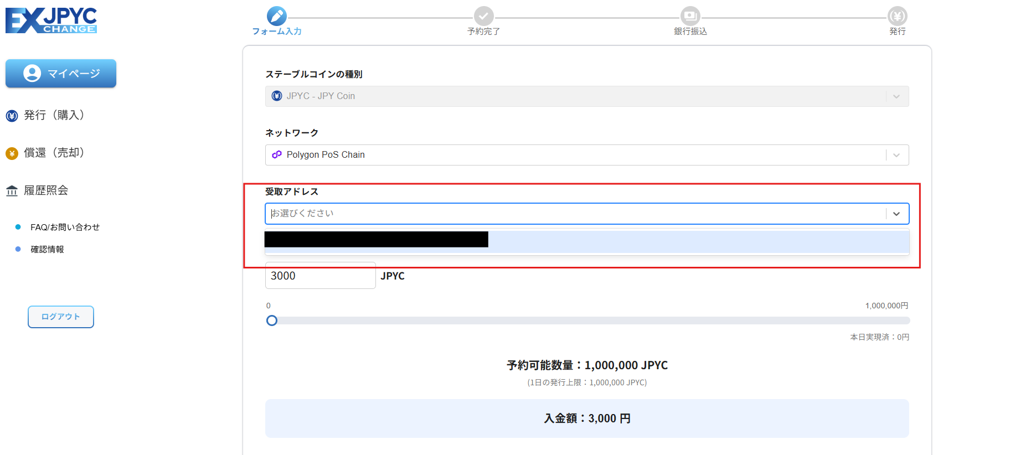Click the bank icon beside 履歴照会

pyautogui.click(x=12, y=191)
